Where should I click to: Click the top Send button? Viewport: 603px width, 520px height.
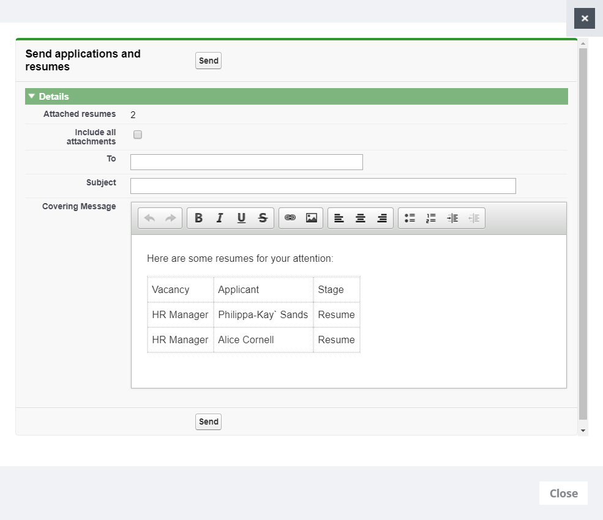coord(208,61)
